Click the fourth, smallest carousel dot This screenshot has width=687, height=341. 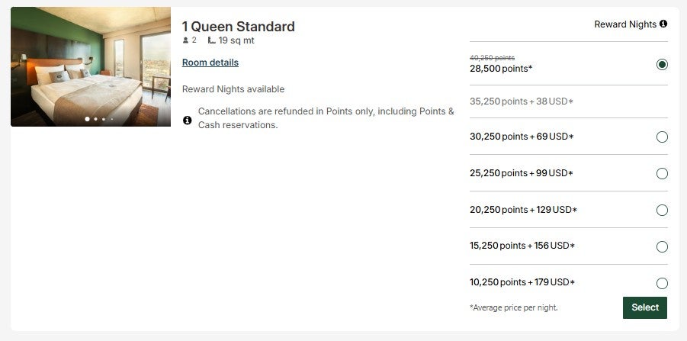(111, 119)
